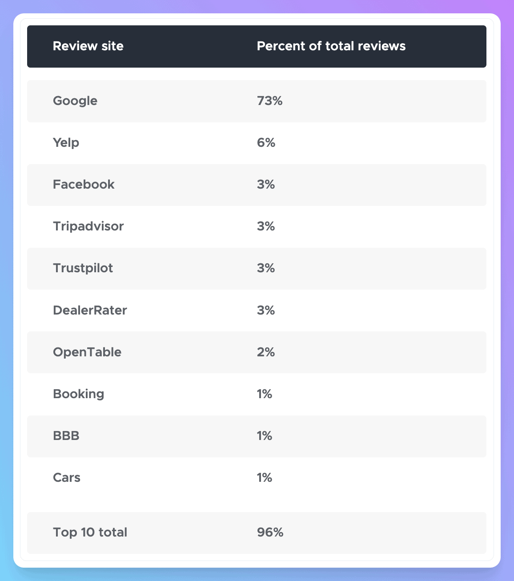Click the Tripadvisor site name

point(88,226)
